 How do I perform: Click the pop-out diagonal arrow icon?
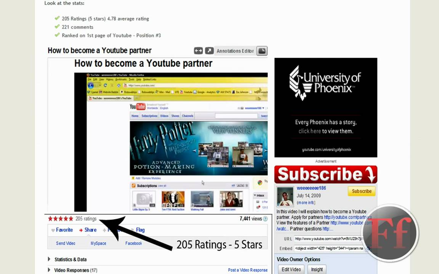209,51
